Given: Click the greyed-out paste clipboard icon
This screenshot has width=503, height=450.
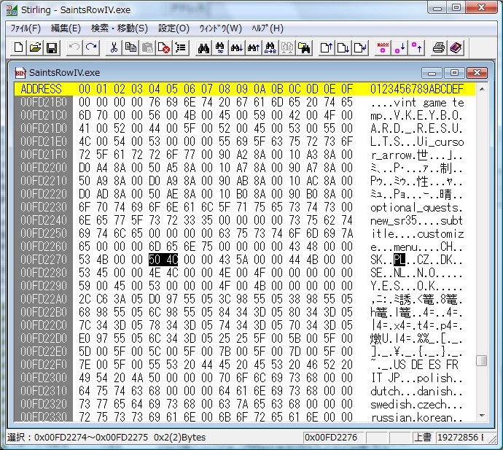Looking at the screenshot, I should pyautogui.click(x=147, y=48).
